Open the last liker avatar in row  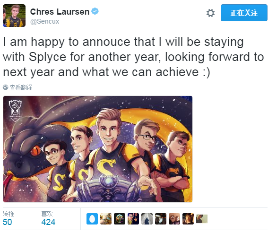(x=202, y=219)
